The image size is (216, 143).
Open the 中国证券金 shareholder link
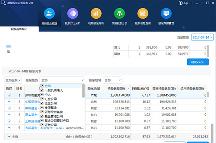click(32, 102)
